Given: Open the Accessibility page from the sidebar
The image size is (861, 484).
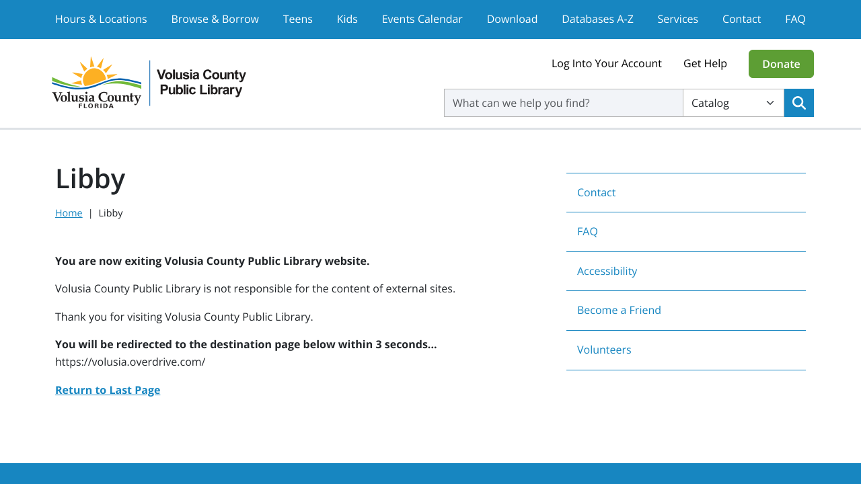Looking at the screenshot, I should click(x=607, y=271).
